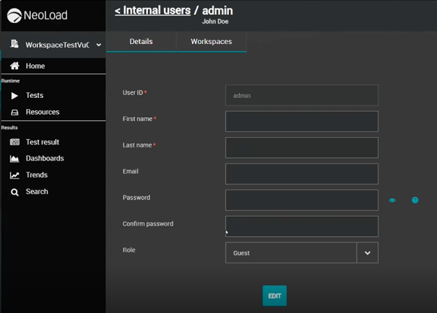This screenshot has height=313, width=437.
Task: Click the NeoLoad logo icon
Action: tap(14, 15)
